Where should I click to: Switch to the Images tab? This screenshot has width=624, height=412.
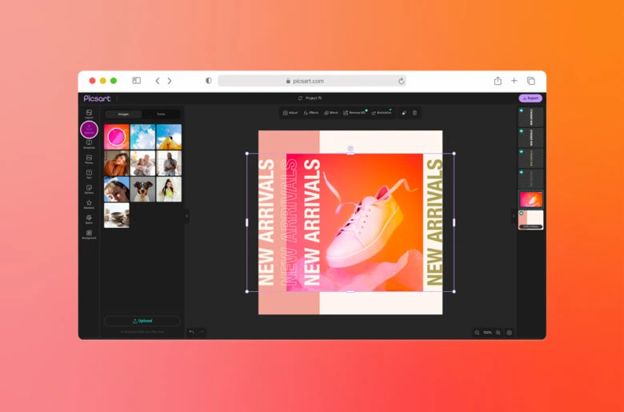coord(123,114)
